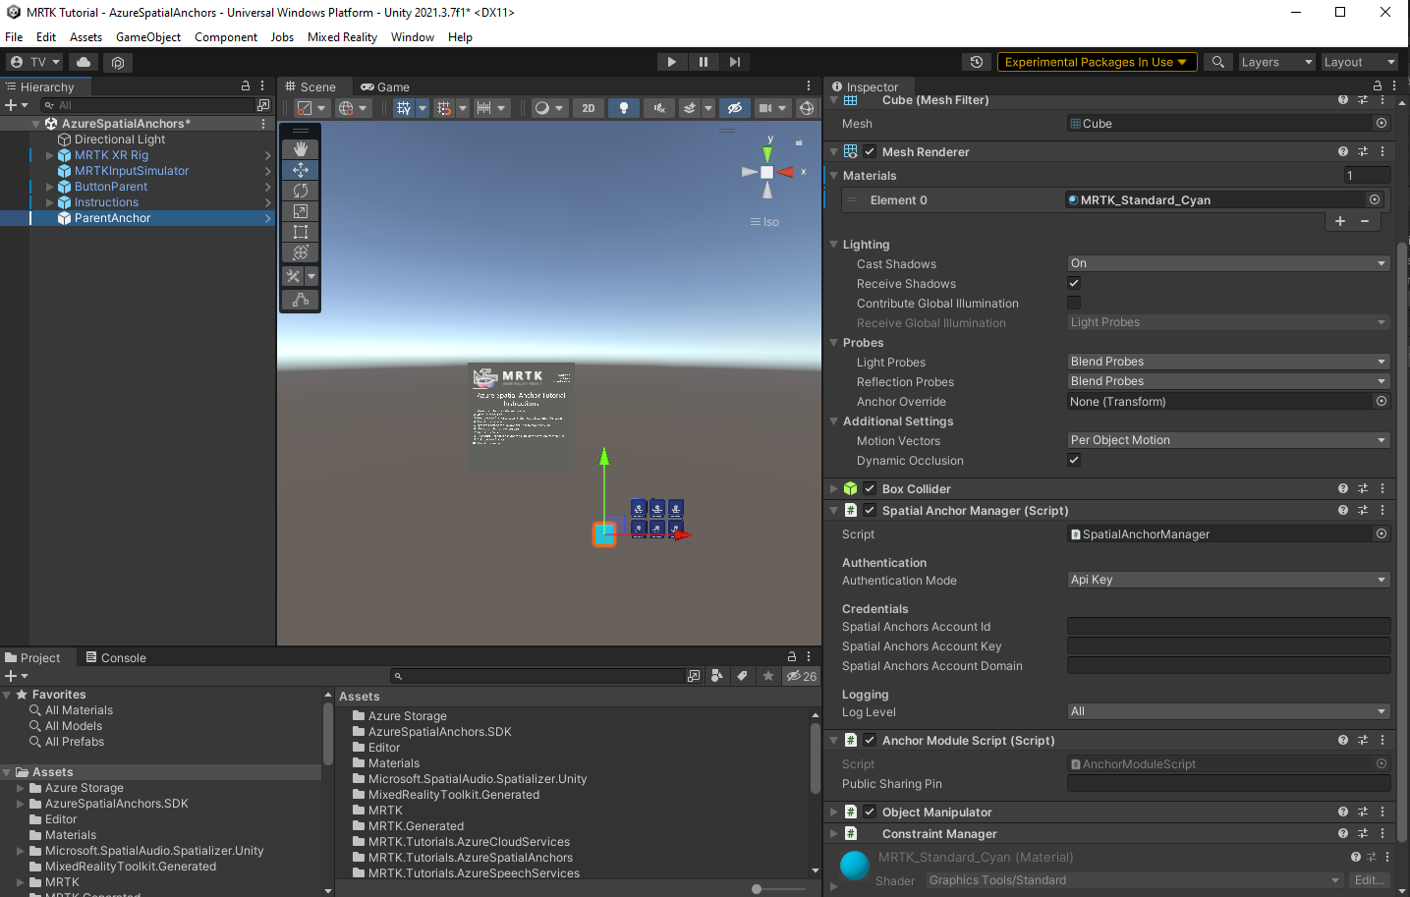1410x897 pixels.
Task: Click Spatial Anchors Account Id field
Action: pyautogui.click(x=1228, y=627)
